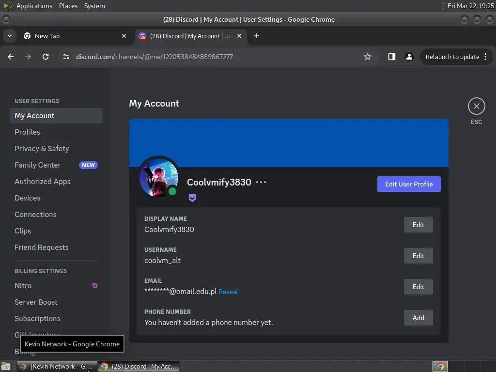View site information icon in address bar
496x372 pixels.
(x=66, y=57)
